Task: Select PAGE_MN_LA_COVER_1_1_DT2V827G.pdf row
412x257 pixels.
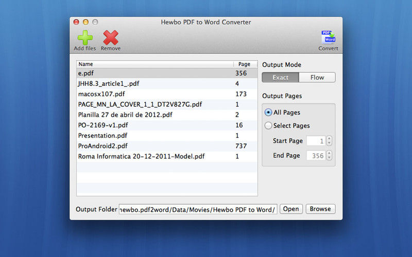Action: pos(167,104)
